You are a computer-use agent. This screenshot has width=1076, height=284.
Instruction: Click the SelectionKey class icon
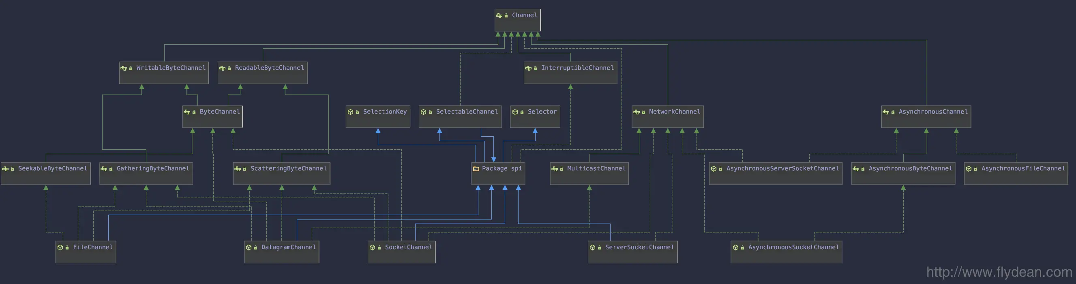(350, 112)
